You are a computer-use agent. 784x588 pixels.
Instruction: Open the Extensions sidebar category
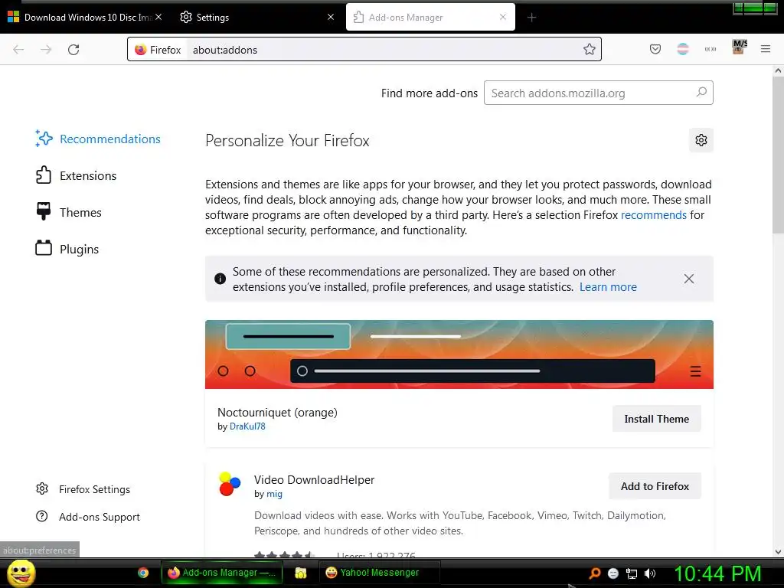coord(76,175)
